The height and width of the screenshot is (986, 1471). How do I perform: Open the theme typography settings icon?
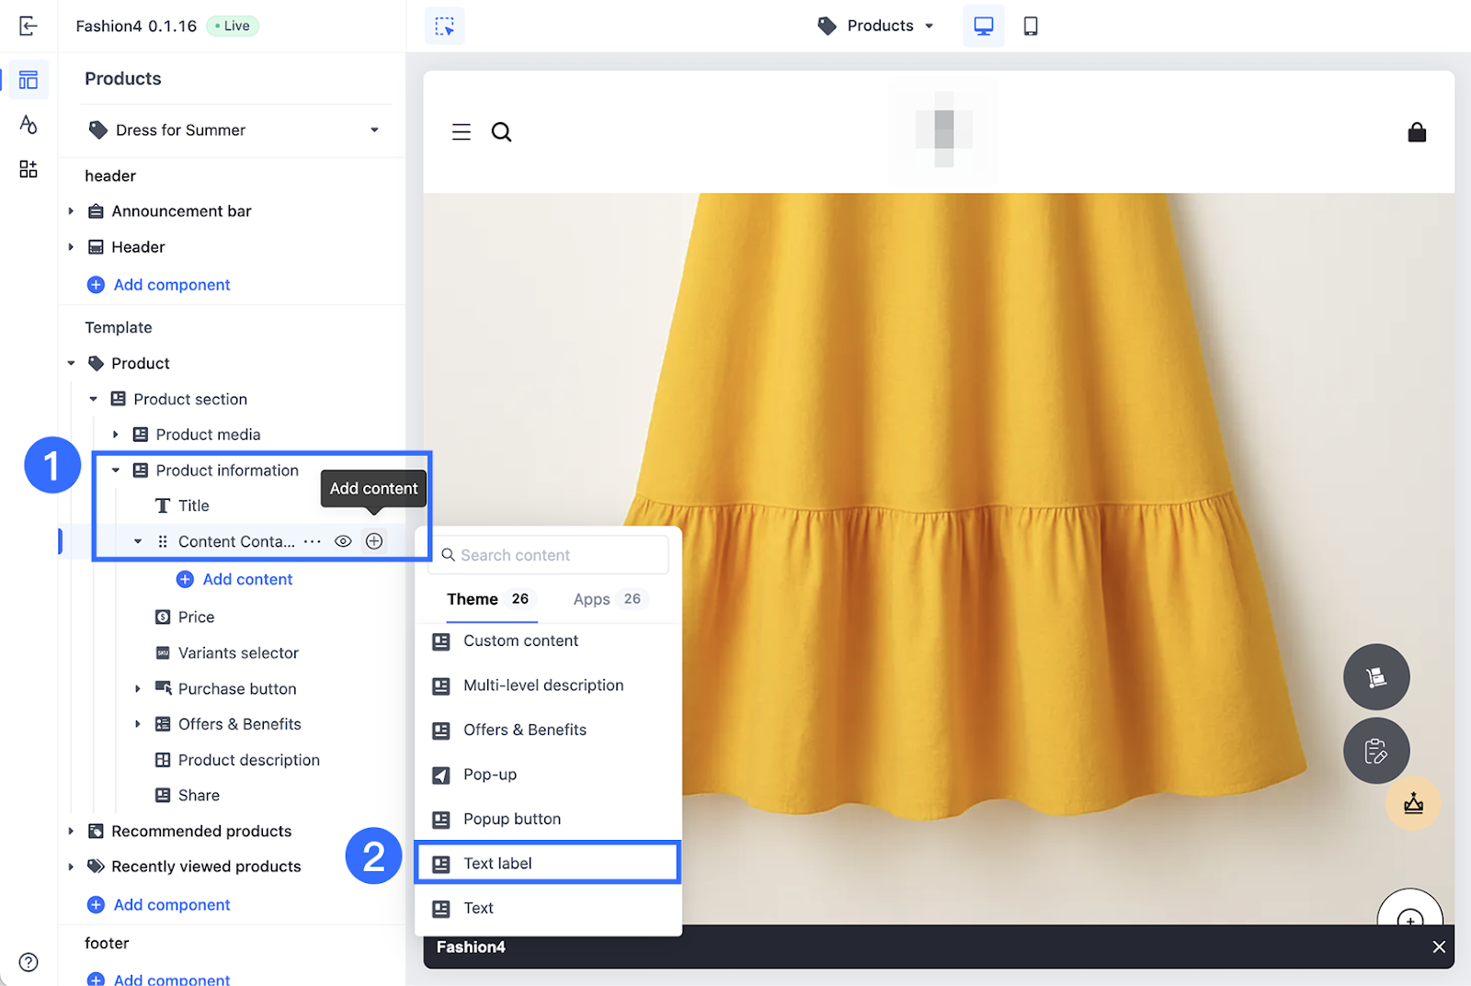[29, 124]
